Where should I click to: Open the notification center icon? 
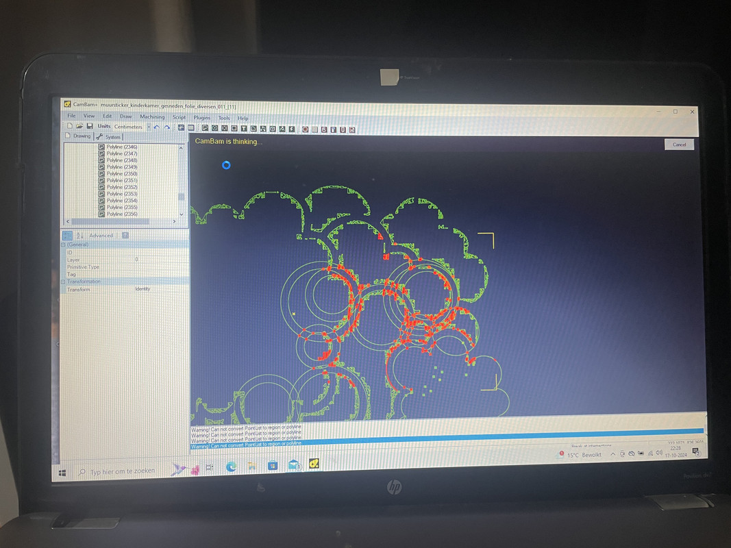pyautogui.click(x=695, y=451)
